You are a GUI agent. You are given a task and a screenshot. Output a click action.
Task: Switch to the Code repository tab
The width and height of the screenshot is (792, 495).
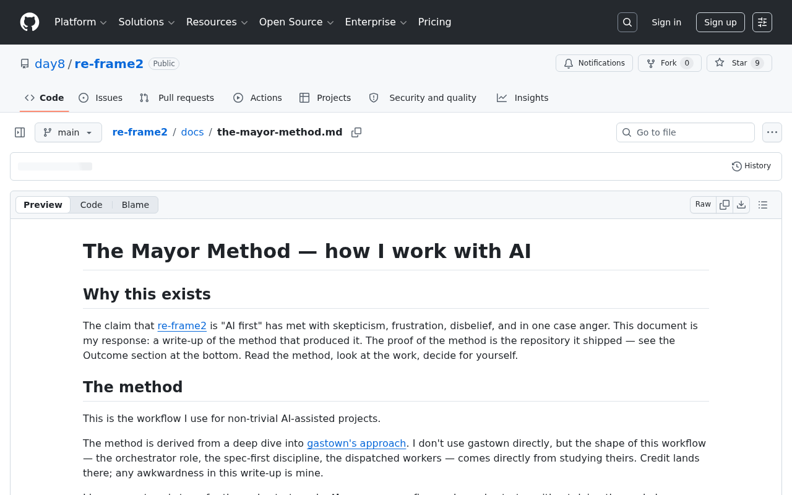(x=44, y=98)
